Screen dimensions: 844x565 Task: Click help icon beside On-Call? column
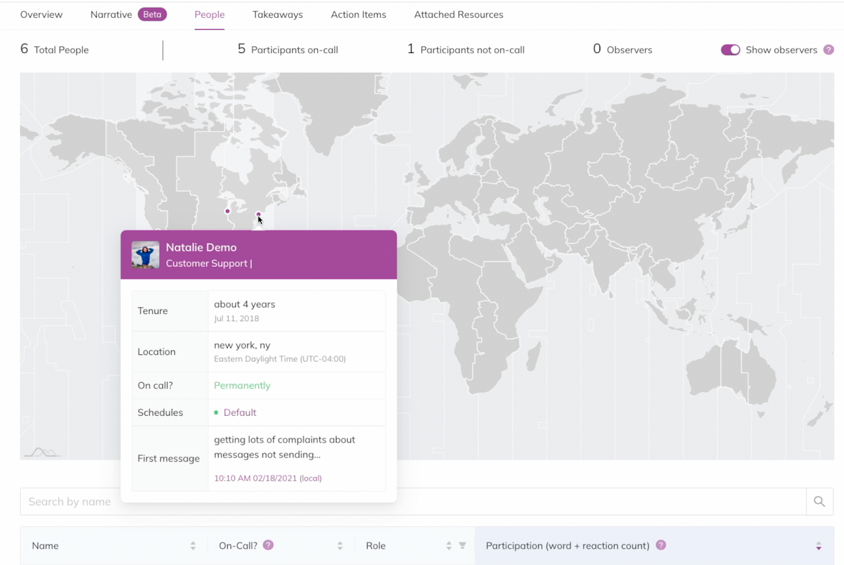[268, 545]
